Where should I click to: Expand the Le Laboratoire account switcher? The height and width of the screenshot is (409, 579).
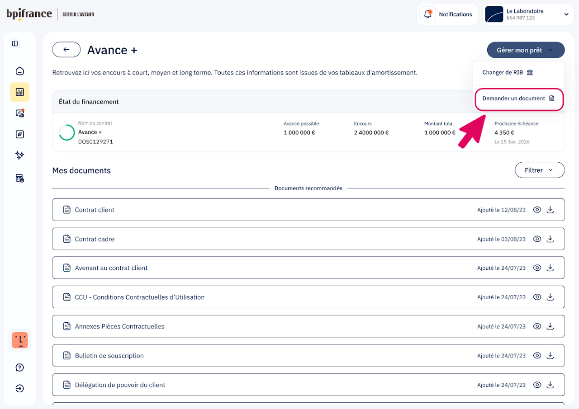tap(527, 14)
